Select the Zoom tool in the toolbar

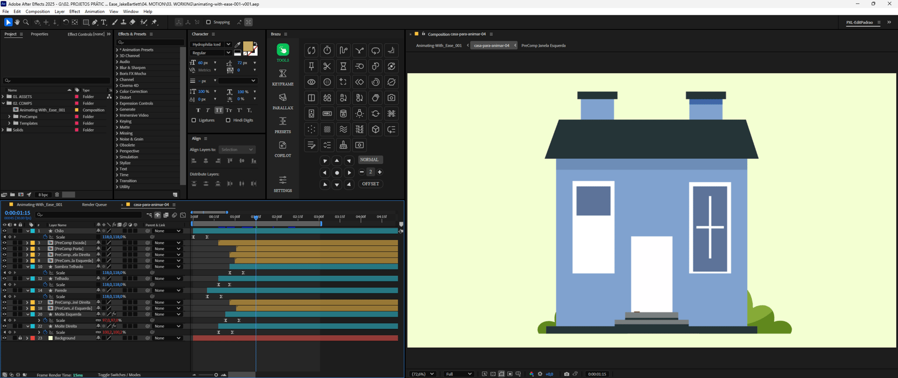pos(26,22)
